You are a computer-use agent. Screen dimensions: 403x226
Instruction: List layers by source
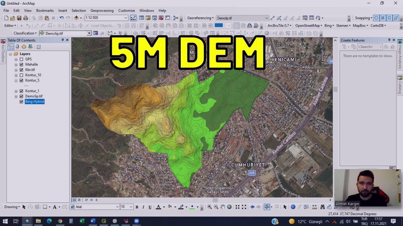17,47
